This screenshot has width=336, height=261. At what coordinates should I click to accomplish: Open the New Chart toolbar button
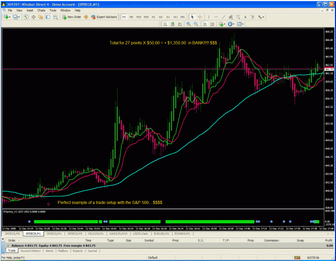(x=6, y=17)
